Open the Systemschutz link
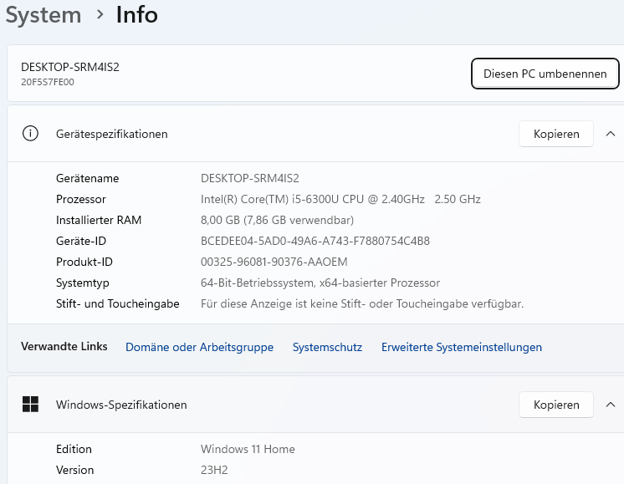This screenshot has width=624, height=484. (x=328, y=347)
